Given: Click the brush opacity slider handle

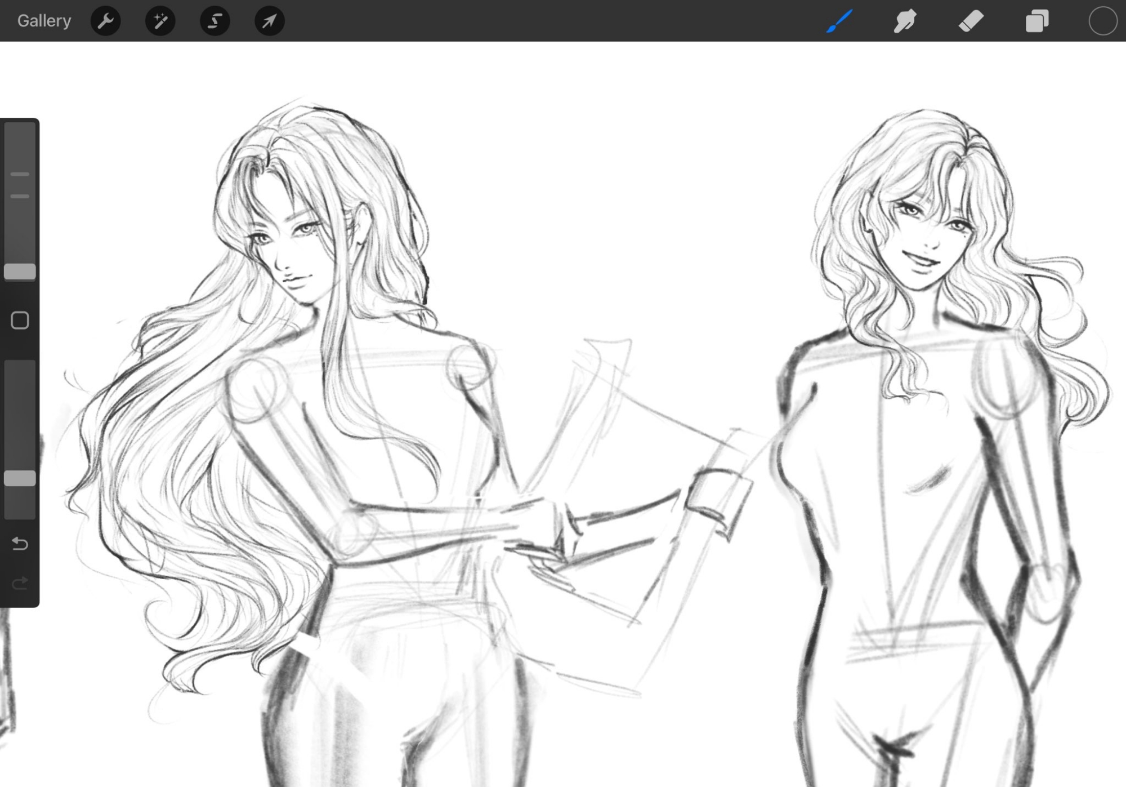Looking at the screenshot, I should click(20, 478).
